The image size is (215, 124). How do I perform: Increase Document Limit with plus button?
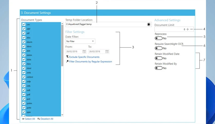(188, 29)
